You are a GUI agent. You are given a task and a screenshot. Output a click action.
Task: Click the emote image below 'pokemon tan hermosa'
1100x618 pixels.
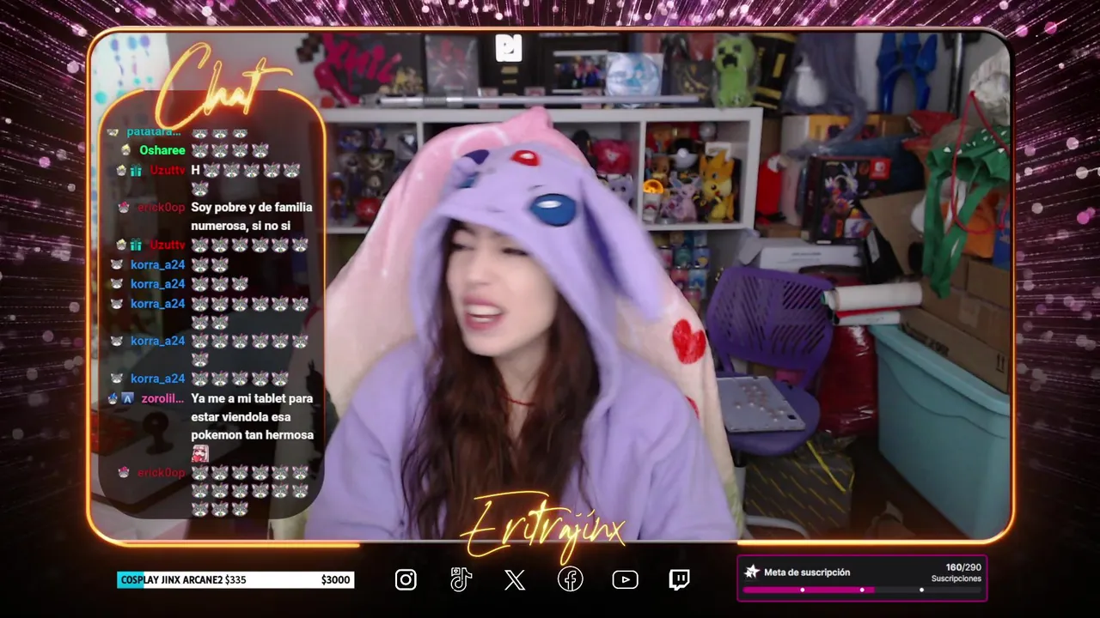tap(199, 453)
